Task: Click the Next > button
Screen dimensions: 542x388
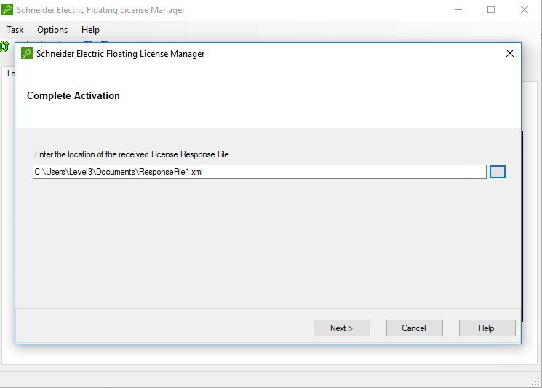Action: click(341, 328)
